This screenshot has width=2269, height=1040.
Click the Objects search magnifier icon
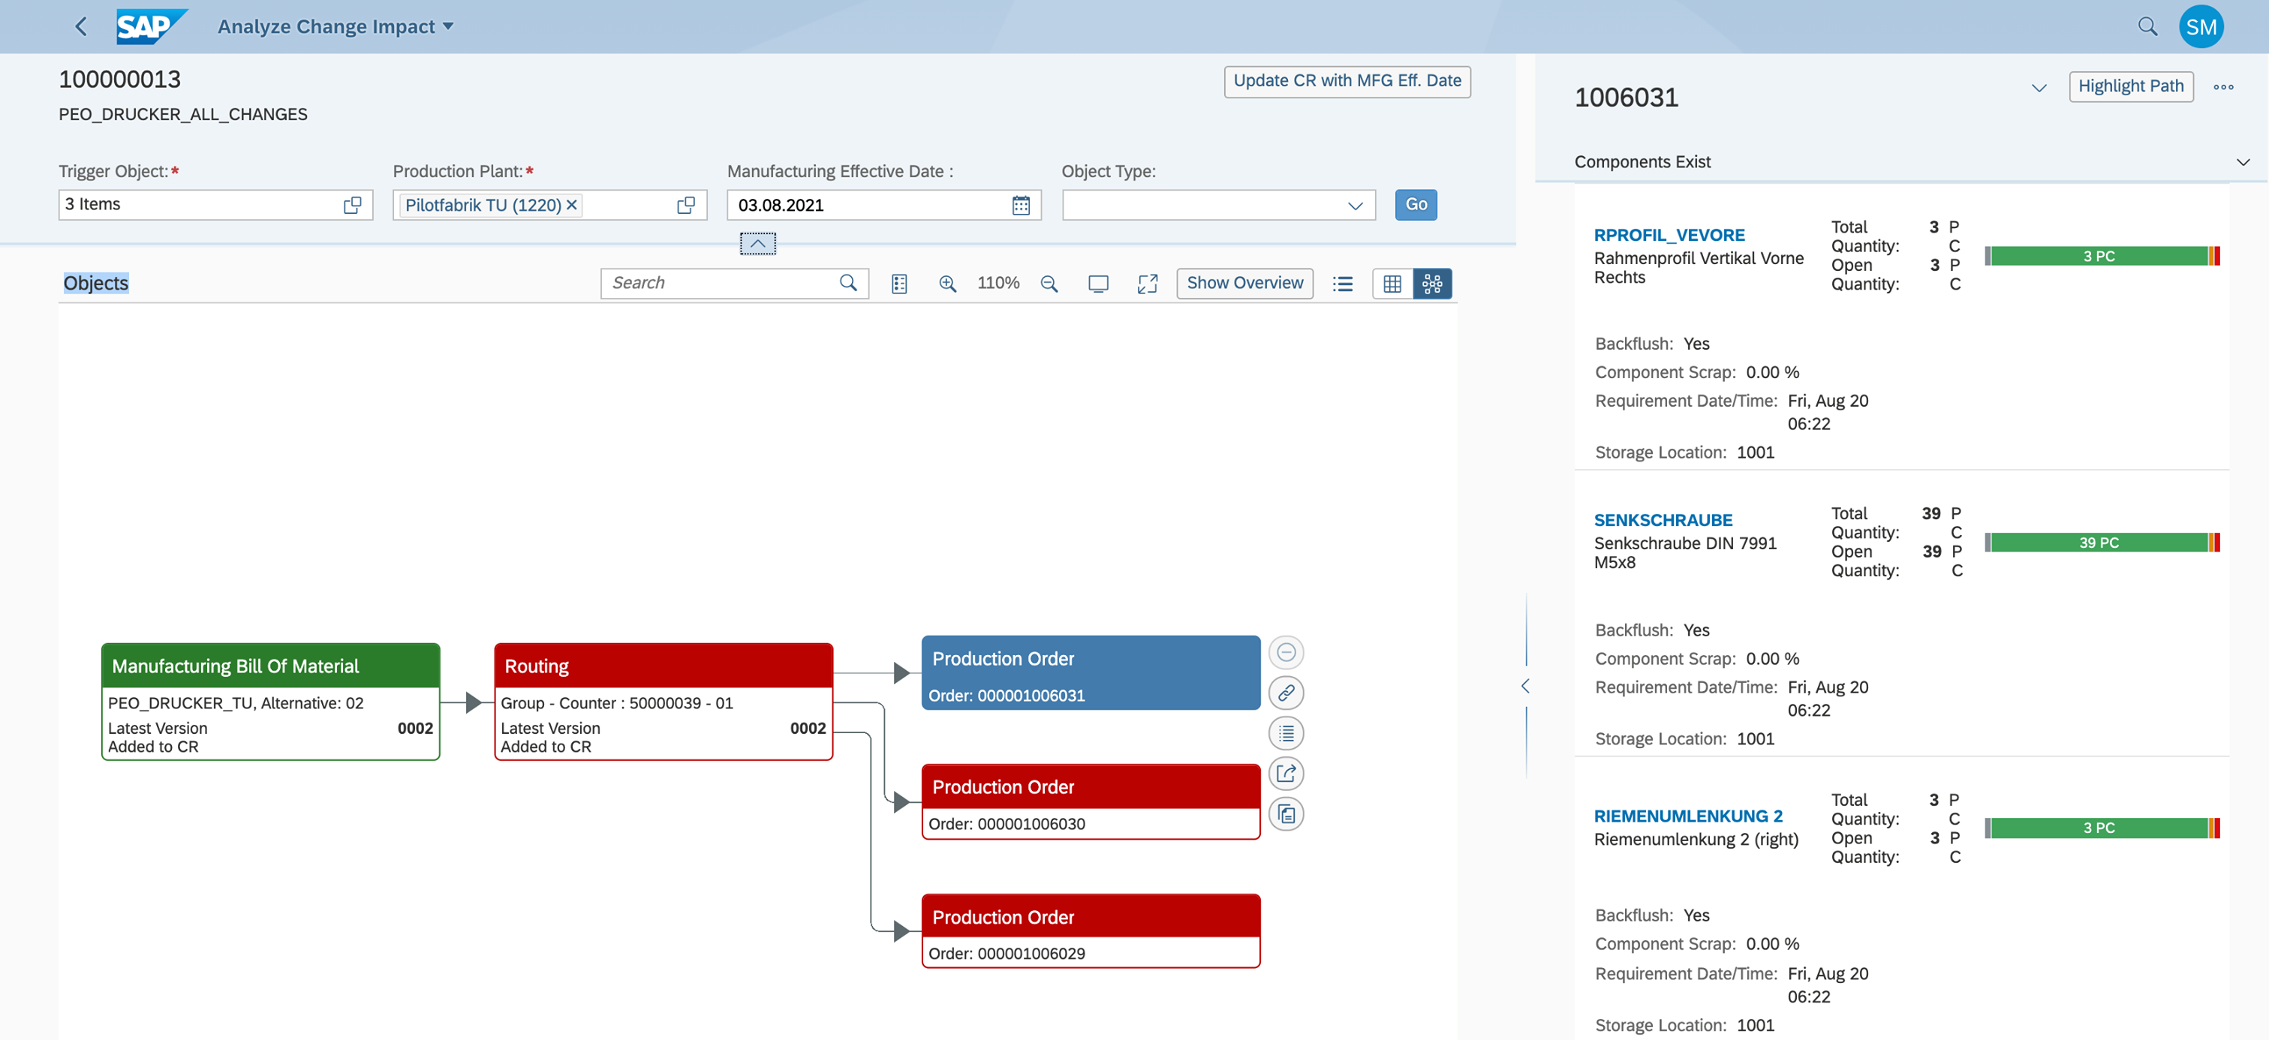(x=848, y=283)
